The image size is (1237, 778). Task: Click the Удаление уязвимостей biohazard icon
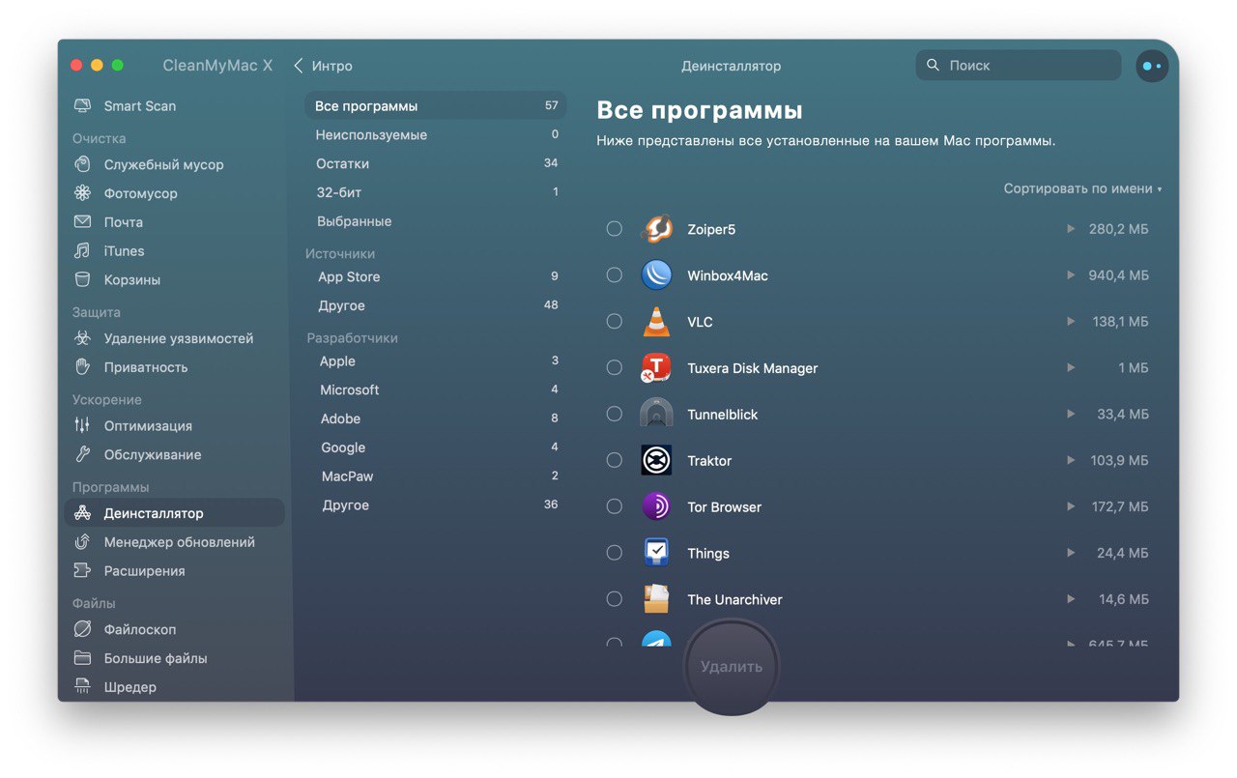[x=83, y=339]
